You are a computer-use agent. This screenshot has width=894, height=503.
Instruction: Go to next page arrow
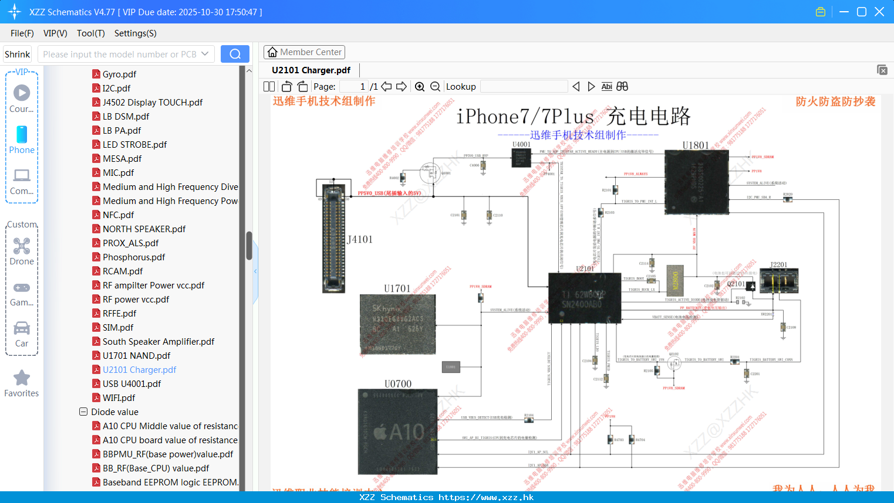[402, 86]
